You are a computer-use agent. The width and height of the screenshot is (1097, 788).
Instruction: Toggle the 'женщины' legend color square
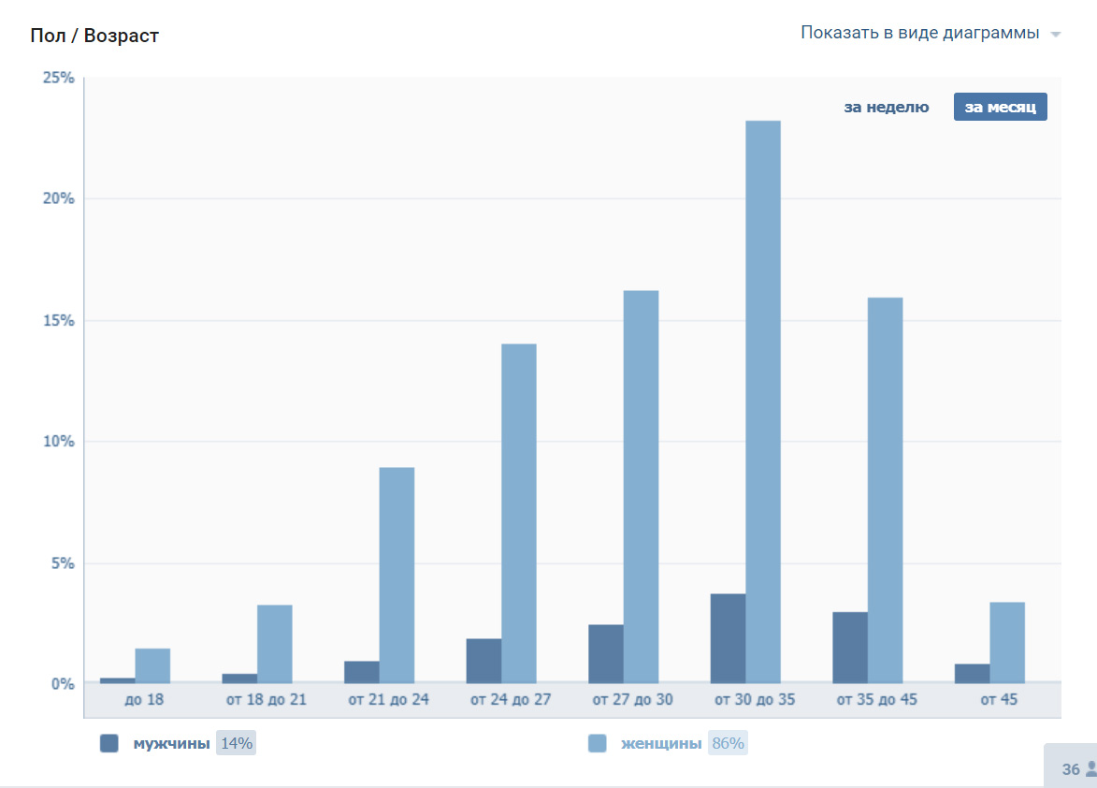tap(597, 743)
